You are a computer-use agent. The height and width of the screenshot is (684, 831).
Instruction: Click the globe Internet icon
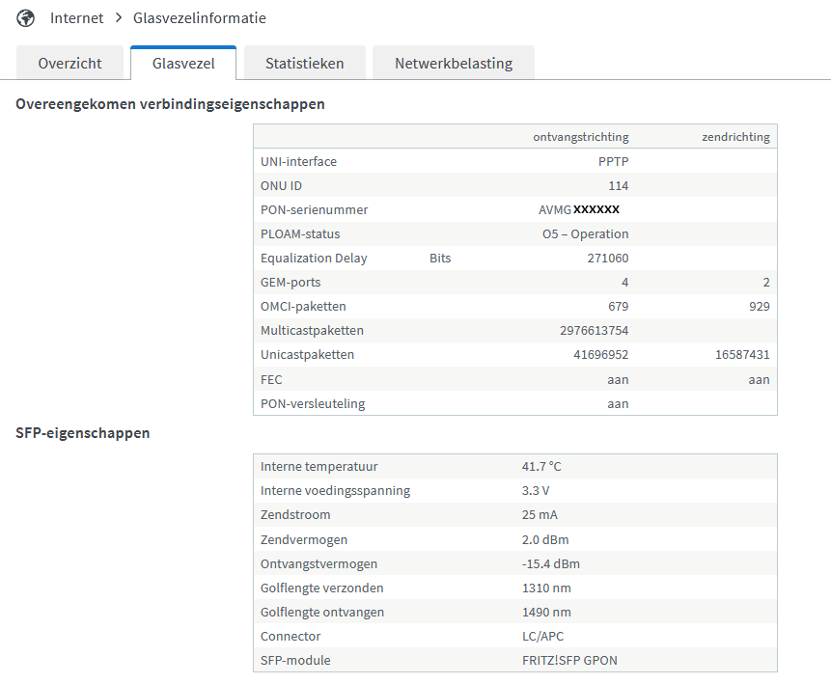point(25,18)
